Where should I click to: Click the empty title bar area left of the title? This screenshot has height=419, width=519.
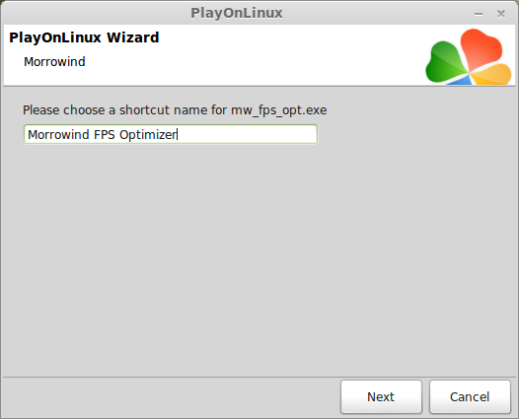point(96,13)
